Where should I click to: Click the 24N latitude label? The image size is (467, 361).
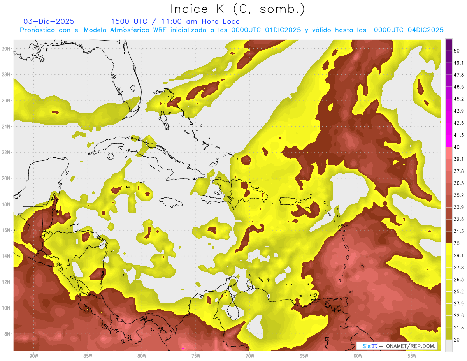(x=6, y=127)
